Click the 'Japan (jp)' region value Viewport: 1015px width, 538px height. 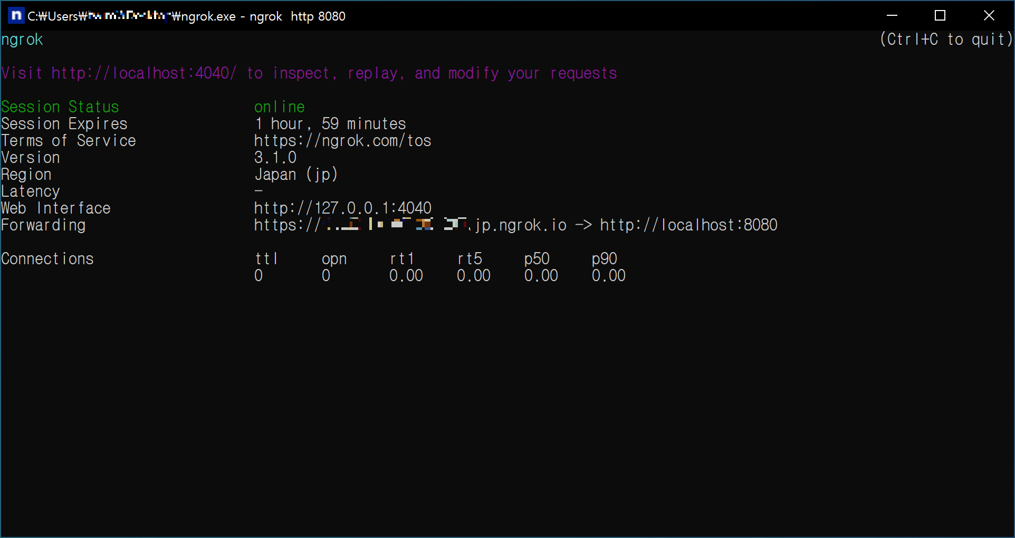(296, 175)
